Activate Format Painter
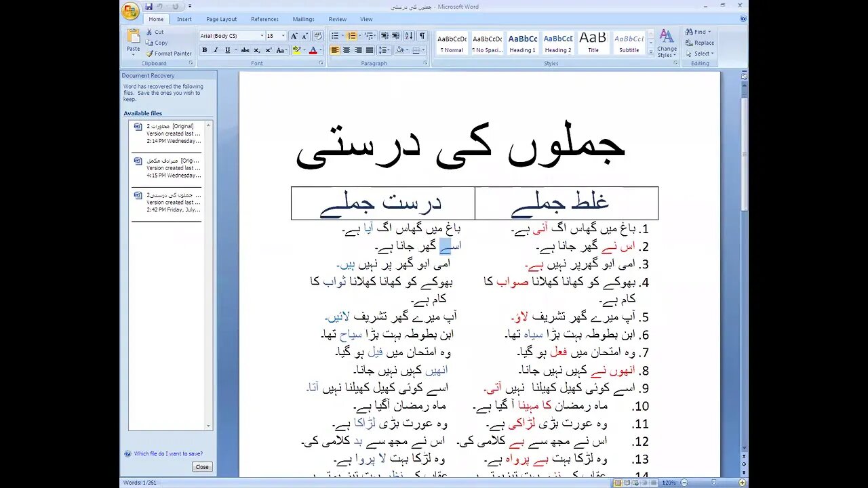Screen dimensions: 868x488 168,54
